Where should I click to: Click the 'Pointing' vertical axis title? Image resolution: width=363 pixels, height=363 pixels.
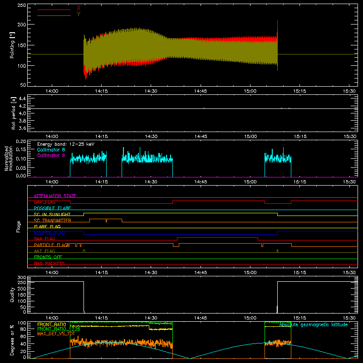(x=12, y=45)
